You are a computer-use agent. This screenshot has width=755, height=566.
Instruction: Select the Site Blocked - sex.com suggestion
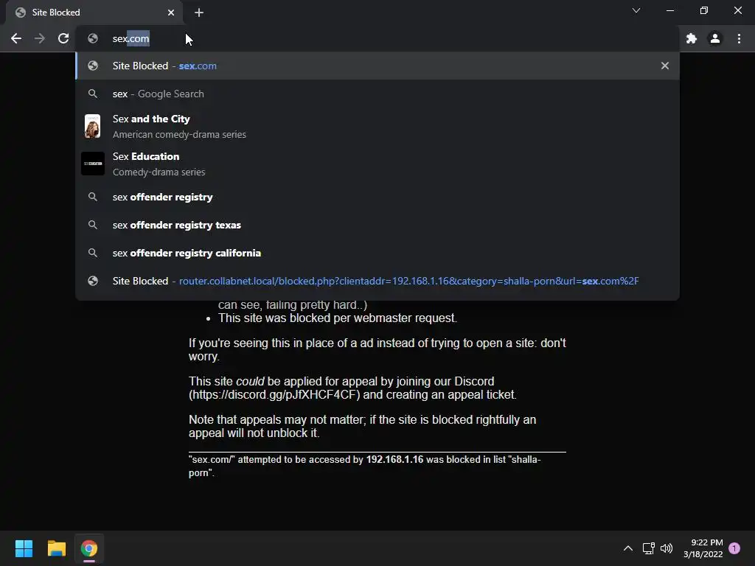pos(377,66)
